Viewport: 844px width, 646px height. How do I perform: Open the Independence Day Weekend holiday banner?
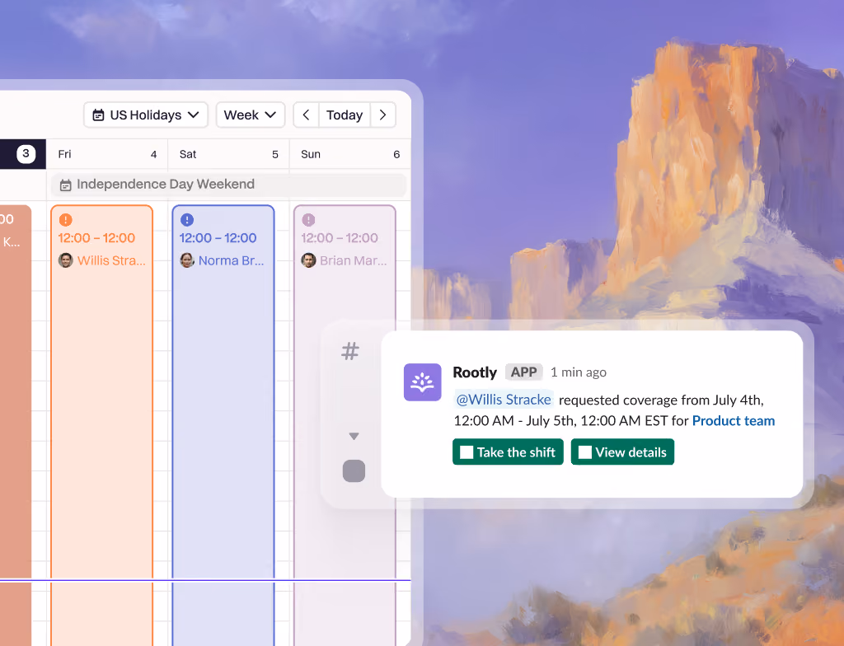click(x=229, y=185)
